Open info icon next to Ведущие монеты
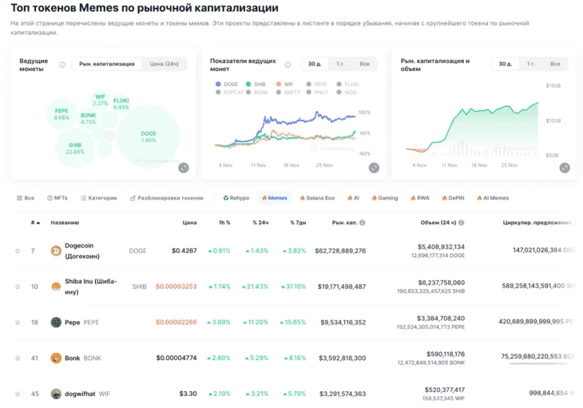 click(x=62, y=65)
